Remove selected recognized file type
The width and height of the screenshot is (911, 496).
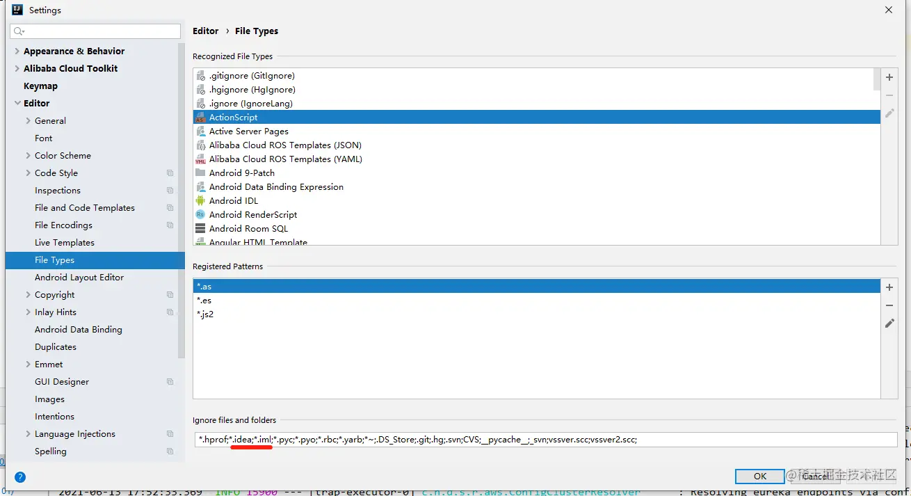click(x=889, y=95)
